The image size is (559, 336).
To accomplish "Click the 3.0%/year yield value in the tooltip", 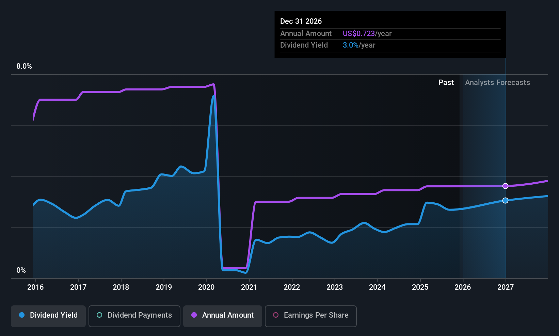I will pos(359,45).
